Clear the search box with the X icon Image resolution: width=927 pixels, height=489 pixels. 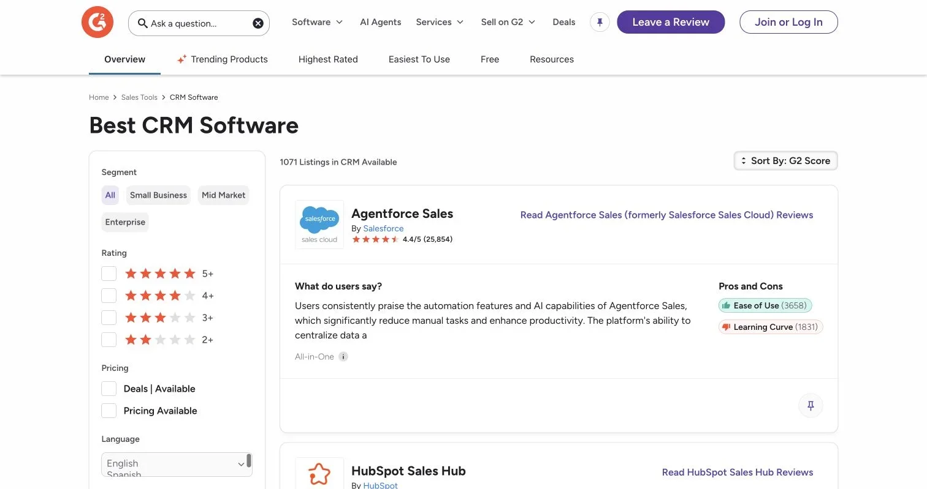pyautogui.click(x=258, y=23)
